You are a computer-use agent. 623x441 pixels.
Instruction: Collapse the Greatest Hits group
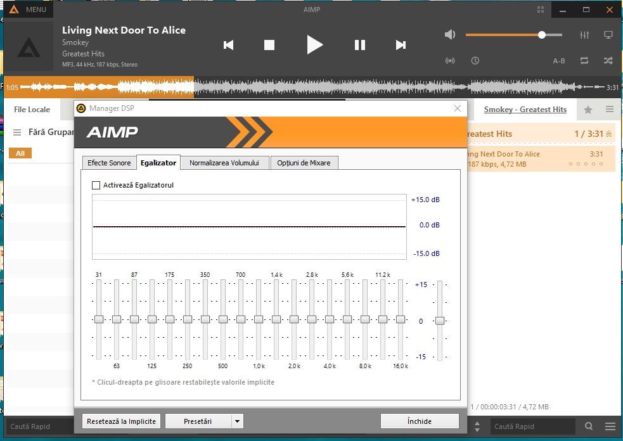pyautogui.click(x=608, y=134)
